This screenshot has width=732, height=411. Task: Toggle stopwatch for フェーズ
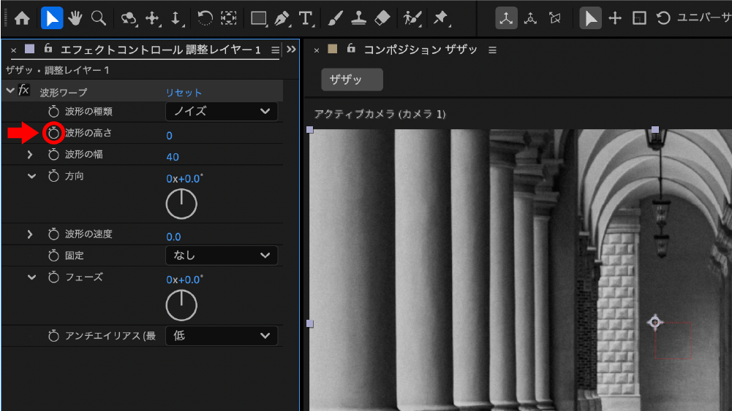(x=53, y=277)
